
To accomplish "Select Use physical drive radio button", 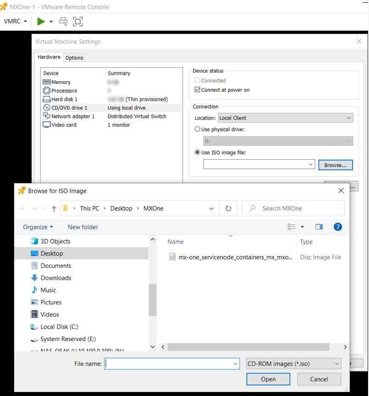I will 198,129.
